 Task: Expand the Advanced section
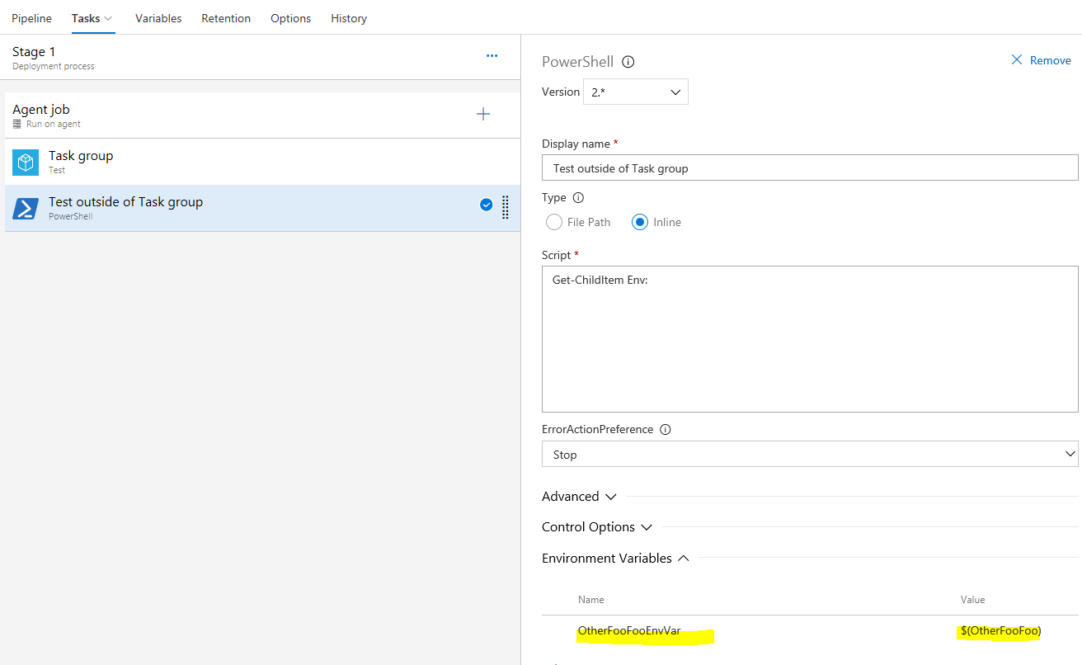click(580, 497)
